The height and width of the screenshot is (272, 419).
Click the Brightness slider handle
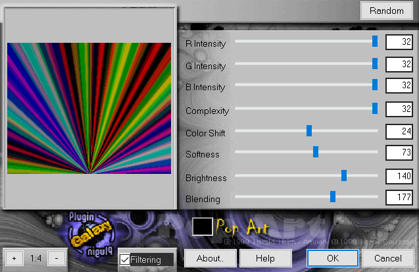coord(344,175)
